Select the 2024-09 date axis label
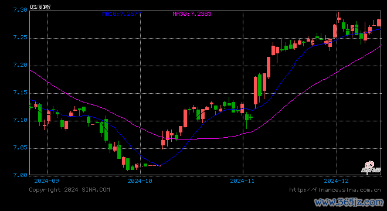The width and height of the screenshot is (387, 211). (x=47, y=181)
